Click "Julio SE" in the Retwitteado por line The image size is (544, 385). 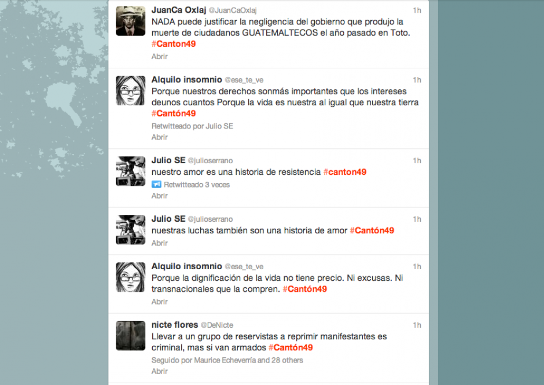coord(219,126)
